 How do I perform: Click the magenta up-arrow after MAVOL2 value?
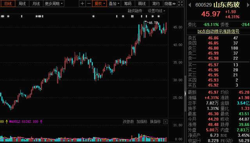point(41,122)
